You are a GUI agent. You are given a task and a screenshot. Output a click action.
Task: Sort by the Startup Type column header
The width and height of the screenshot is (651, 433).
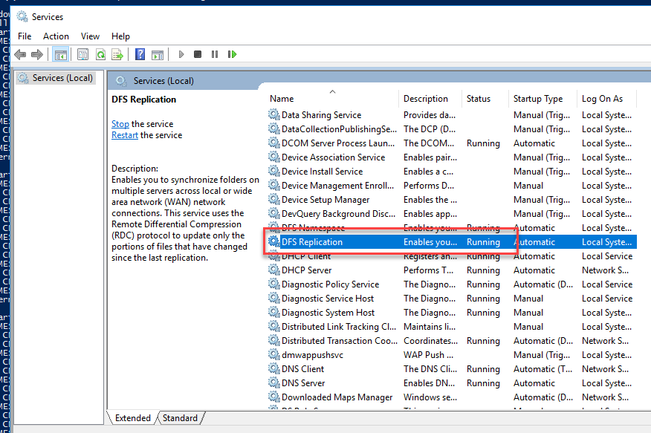(x=537, y=98)
